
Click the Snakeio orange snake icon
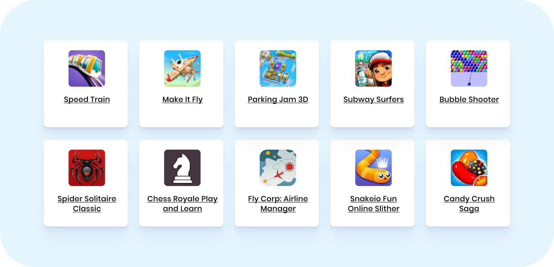pyautogui.click(x=373, y=168)
